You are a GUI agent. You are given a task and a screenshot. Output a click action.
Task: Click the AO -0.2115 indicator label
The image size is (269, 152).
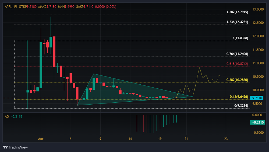click(13, 117)
